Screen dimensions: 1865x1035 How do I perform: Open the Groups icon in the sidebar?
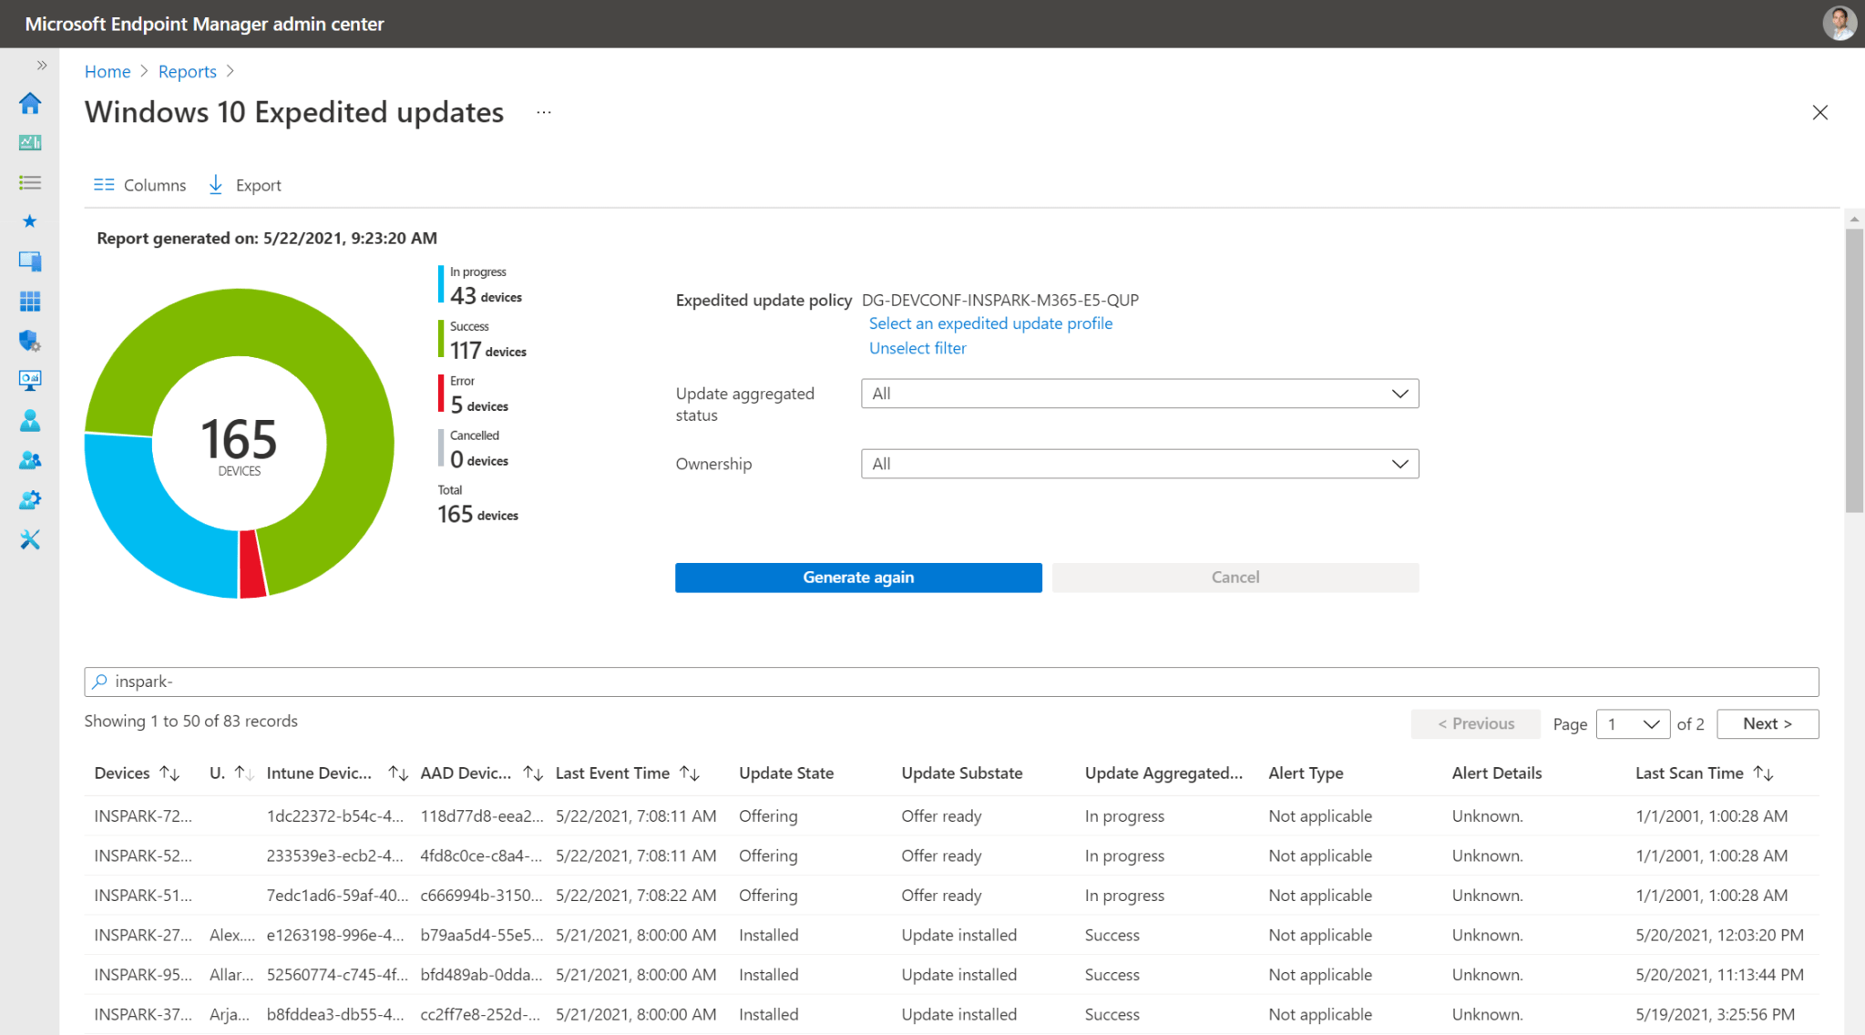(30, 460)
